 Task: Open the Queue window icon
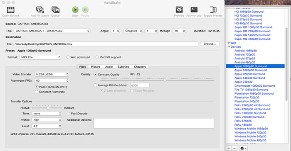coord(55,10)
